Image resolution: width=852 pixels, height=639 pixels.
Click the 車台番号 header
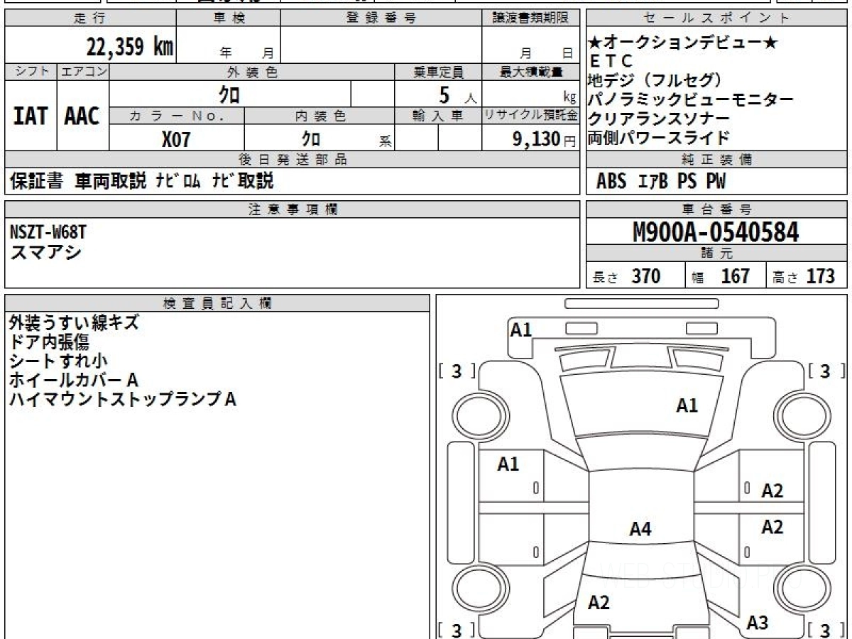tap(716, 209)
